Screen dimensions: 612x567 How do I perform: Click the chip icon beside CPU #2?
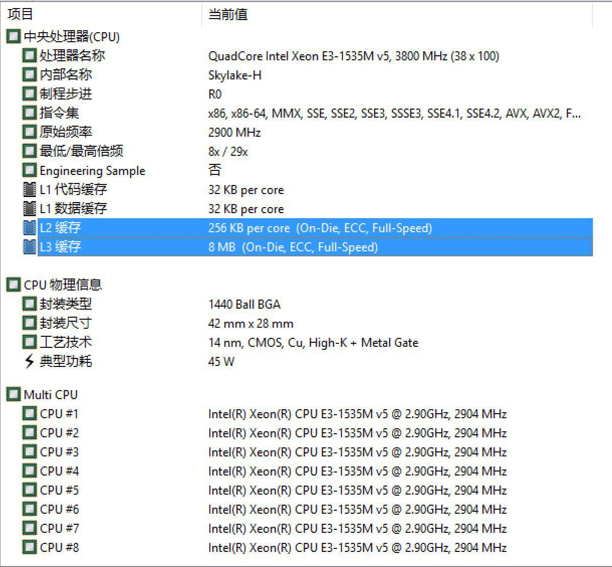pyautogui.click(x=30, y=432)
